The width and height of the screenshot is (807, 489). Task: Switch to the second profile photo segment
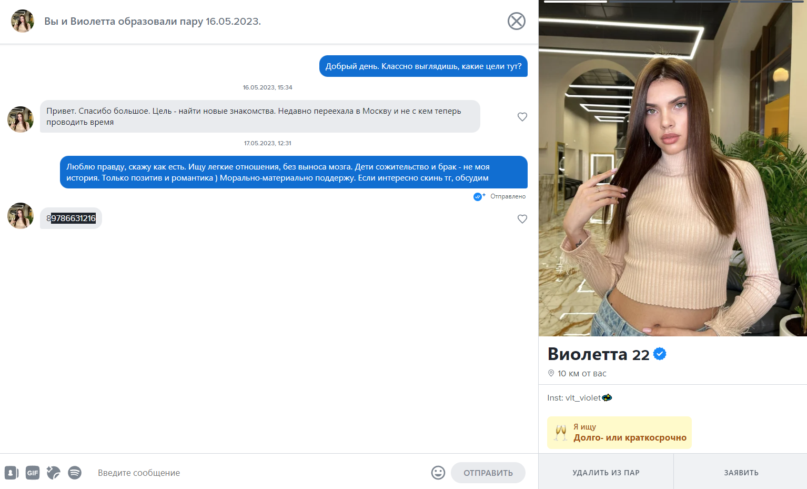click(641, 2)
